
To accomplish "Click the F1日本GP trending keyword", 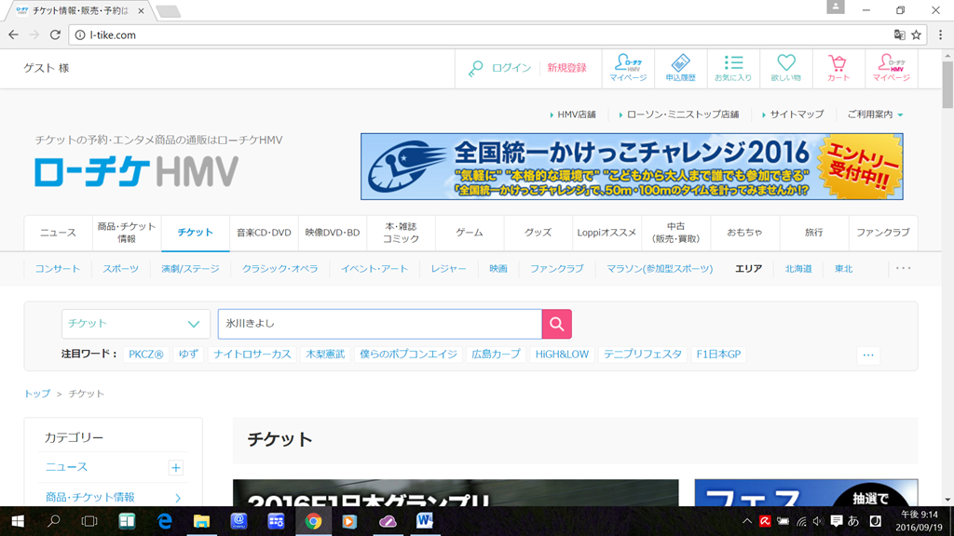I will click(718, 355).
